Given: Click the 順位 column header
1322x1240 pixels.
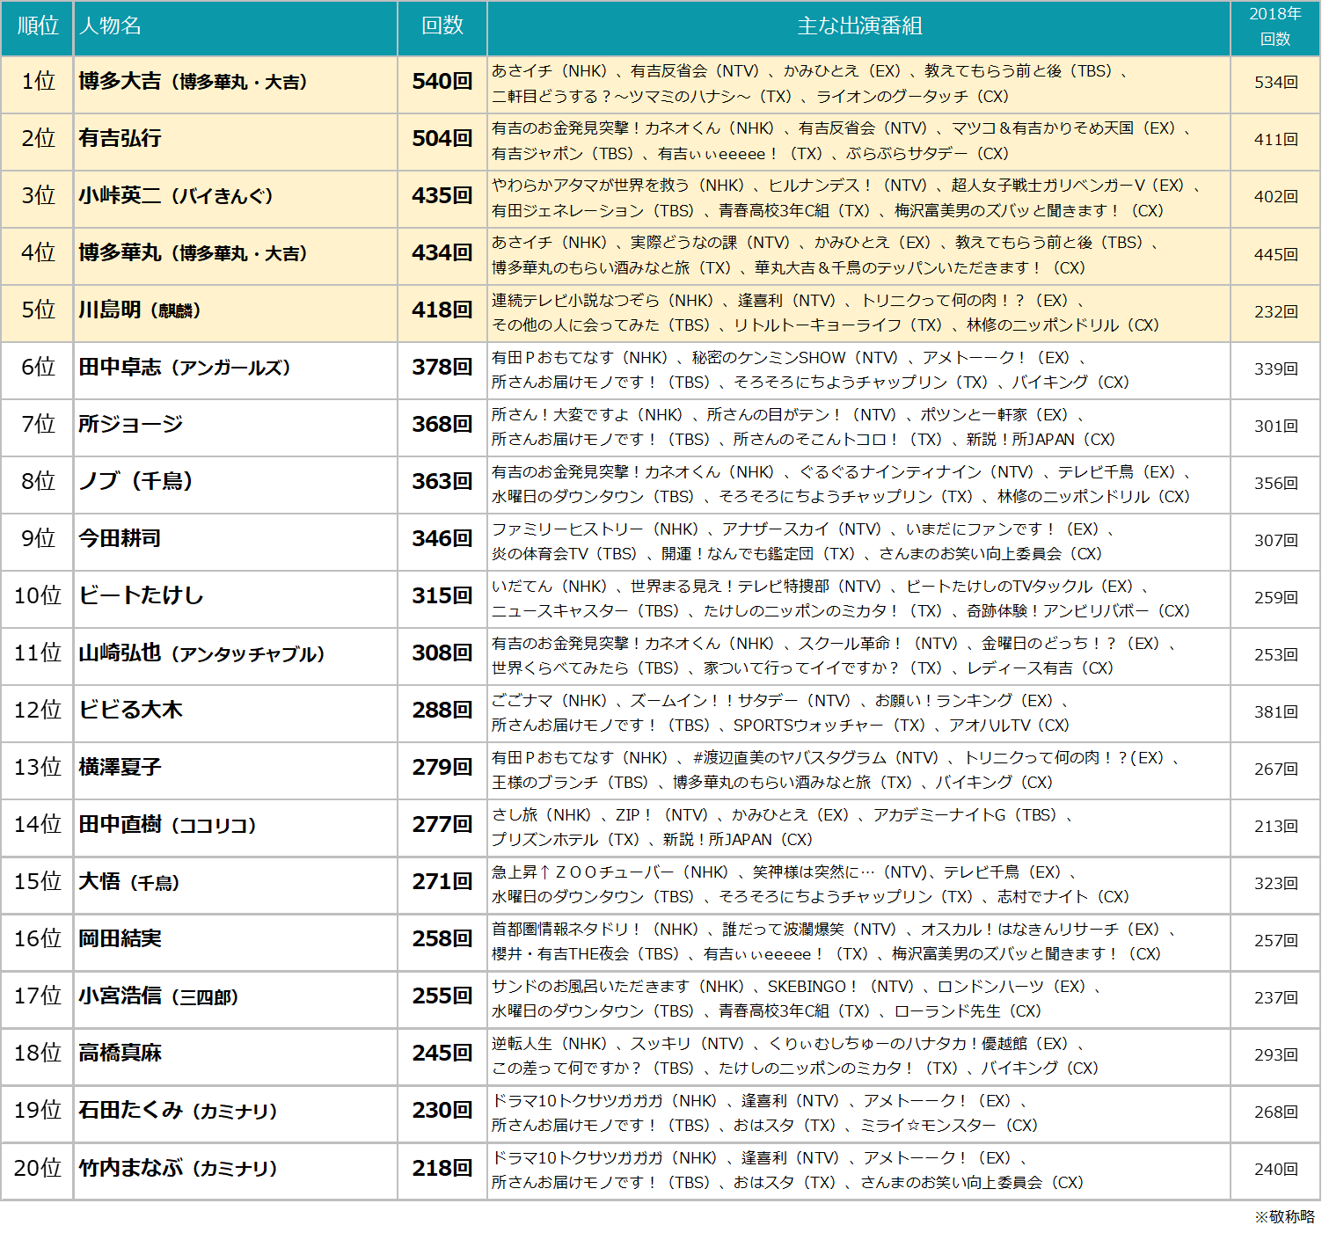Looking at the screenshot, I should (38, 26).
